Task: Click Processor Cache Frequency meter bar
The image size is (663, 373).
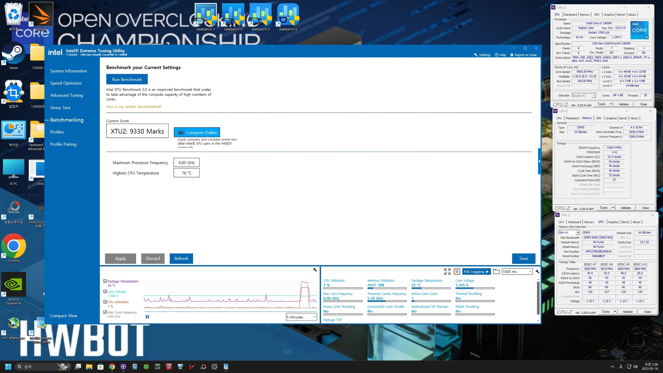Action: (x=387, y=301)
